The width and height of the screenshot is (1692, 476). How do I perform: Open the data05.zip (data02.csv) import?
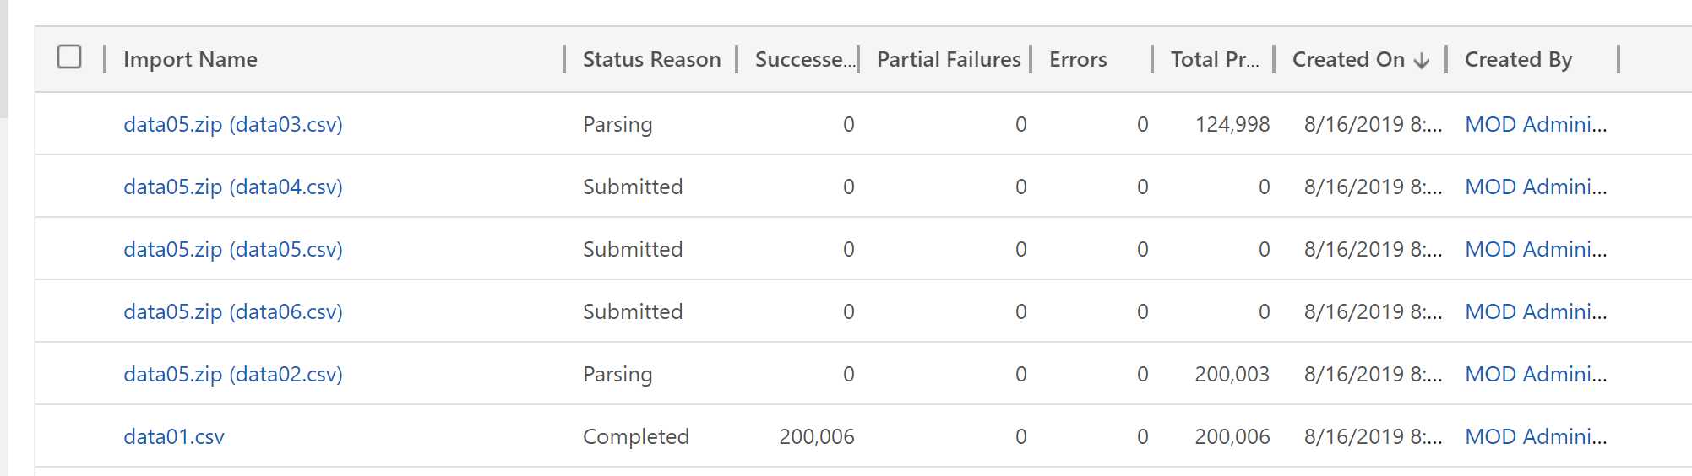[x=233, y=375]
